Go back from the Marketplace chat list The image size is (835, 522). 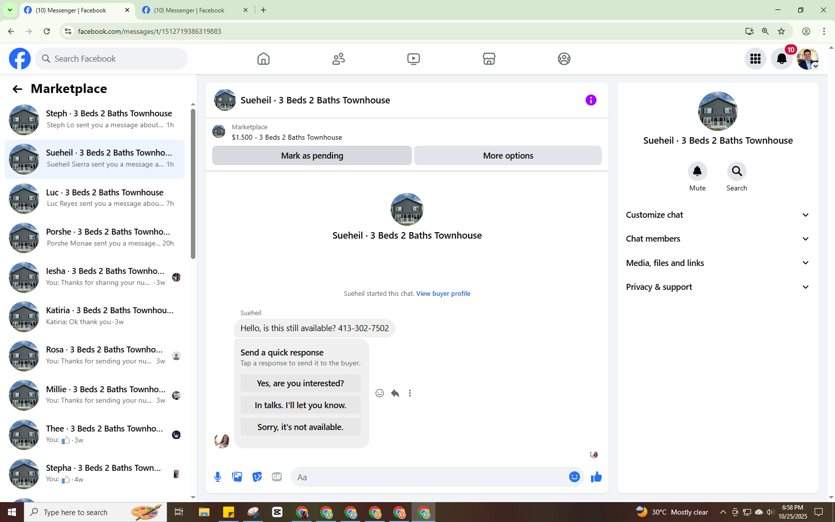click(x=17, y=89)
